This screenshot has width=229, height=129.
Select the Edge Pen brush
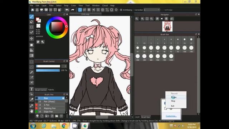pos(50,112)
